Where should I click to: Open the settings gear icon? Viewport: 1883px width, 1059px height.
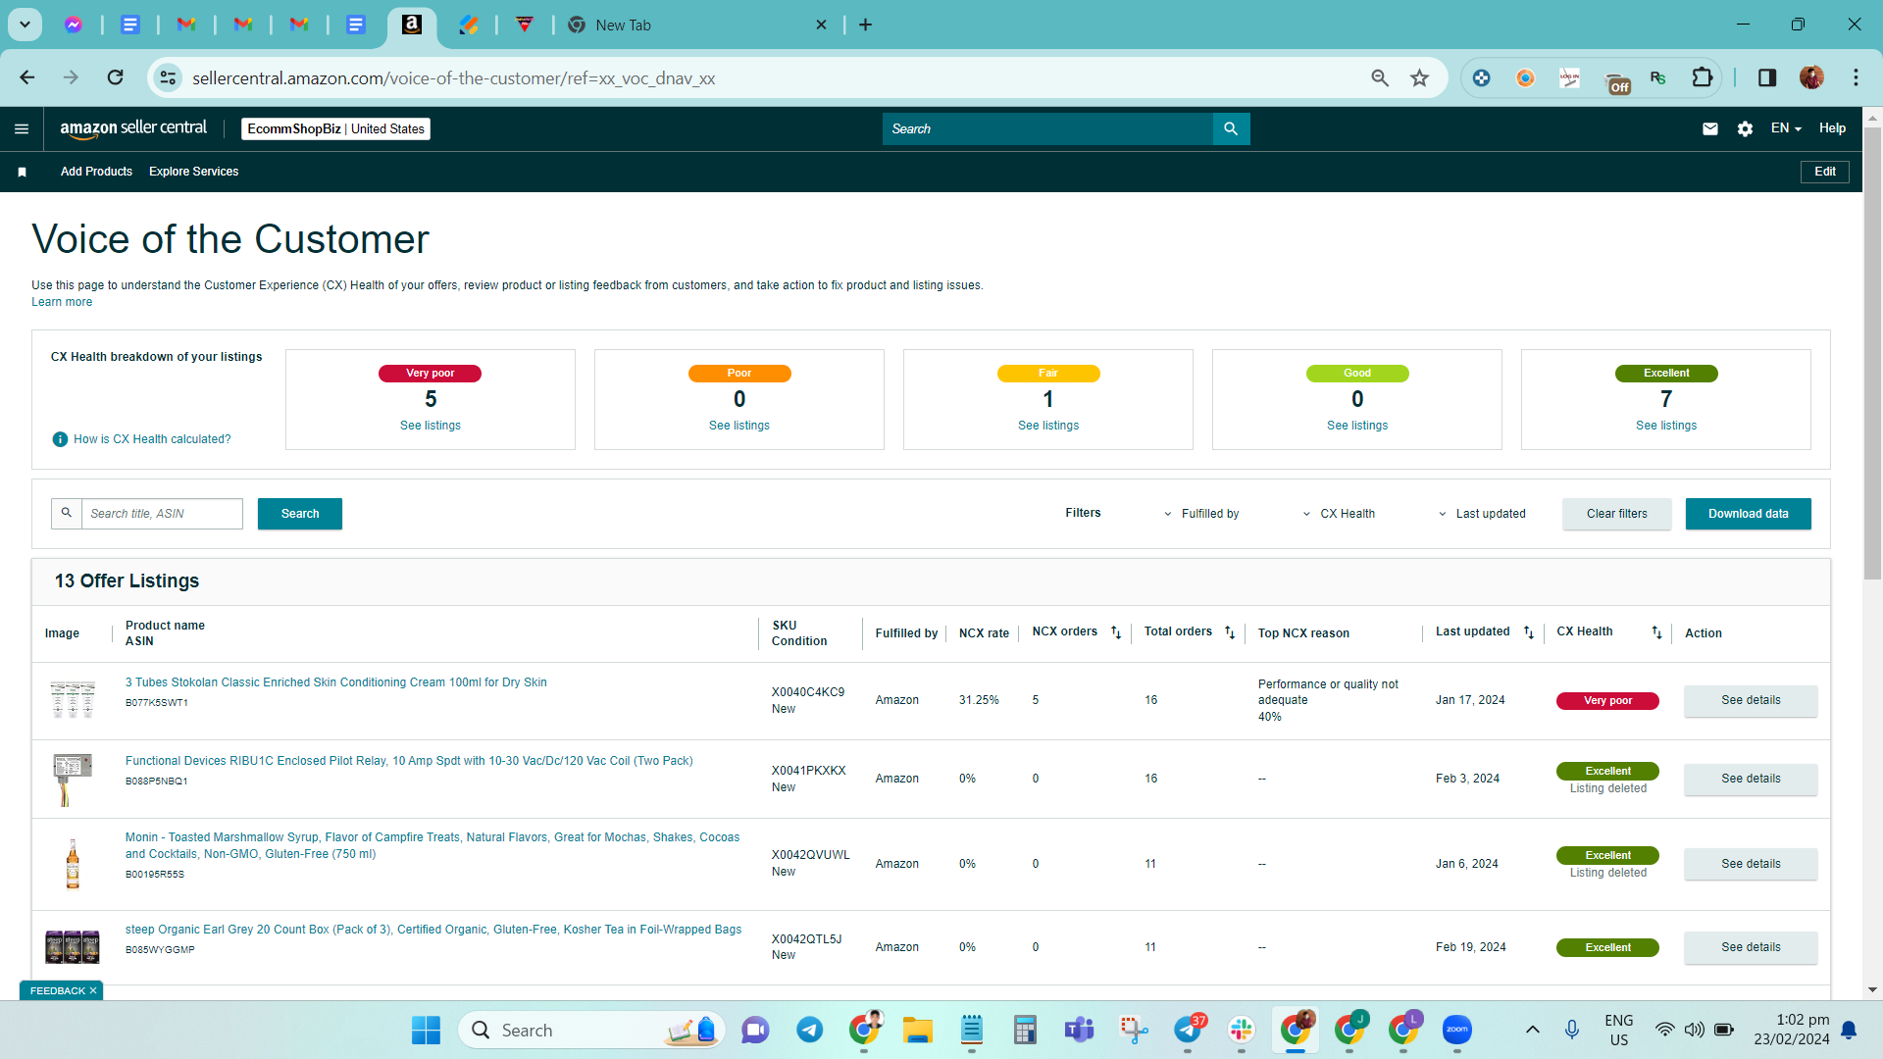pos(1745,128)
